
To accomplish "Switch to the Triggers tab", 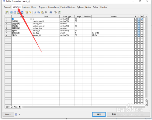I will 43,7.
